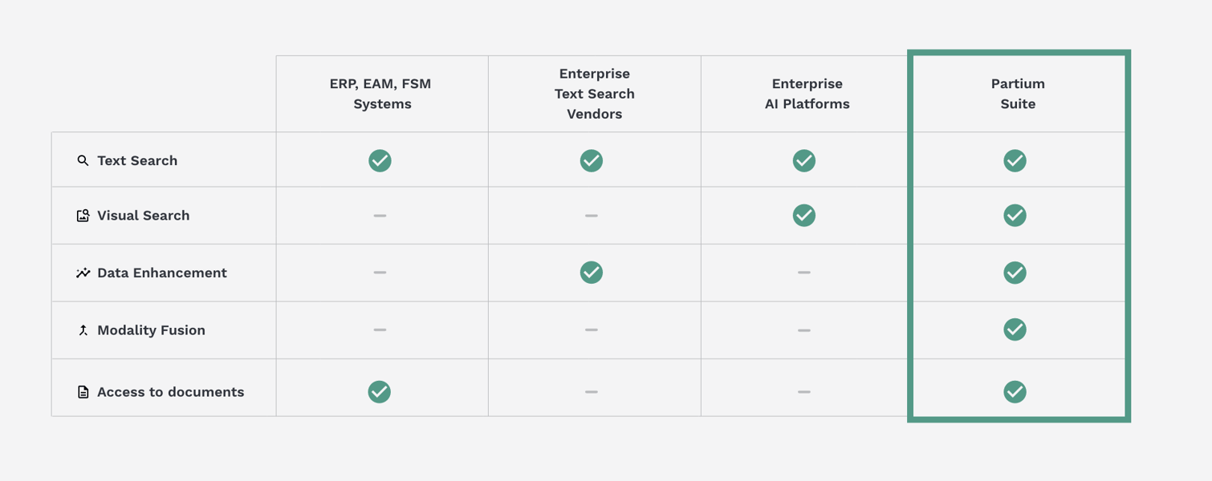Click the magnifier icon beside Text Search
This screenshot has height=481, width=1212.
tap(83, 161)
